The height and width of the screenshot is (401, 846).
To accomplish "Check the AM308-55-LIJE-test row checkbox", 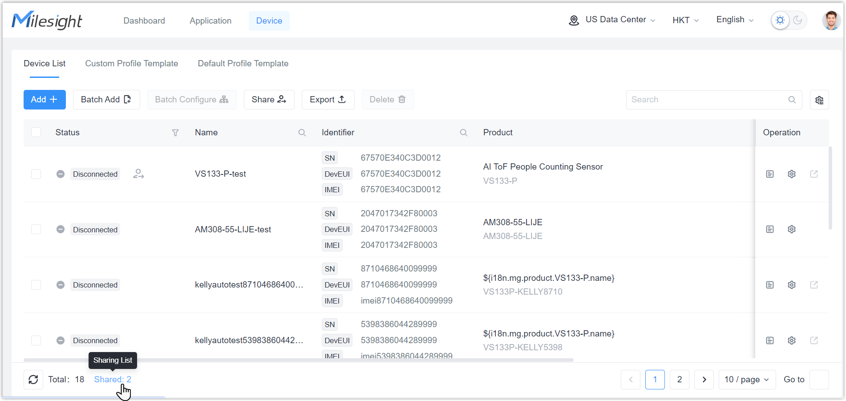I will click(x=36, y=229).
